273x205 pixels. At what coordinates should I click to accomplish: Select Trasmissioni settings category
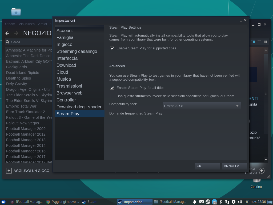(x=79, y=86)
